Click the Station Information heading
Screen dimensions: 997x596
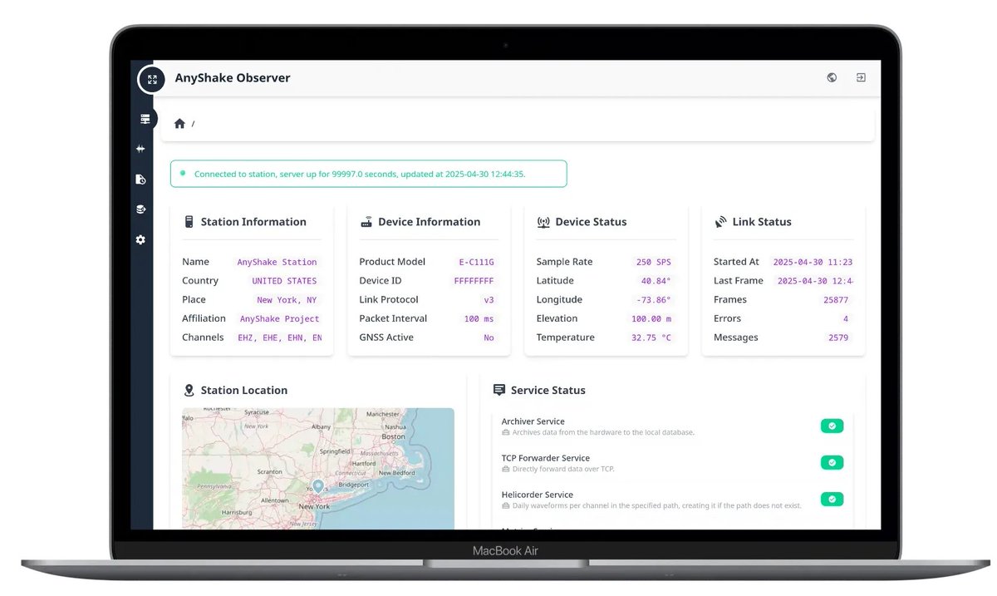click(x=253, y=222)
